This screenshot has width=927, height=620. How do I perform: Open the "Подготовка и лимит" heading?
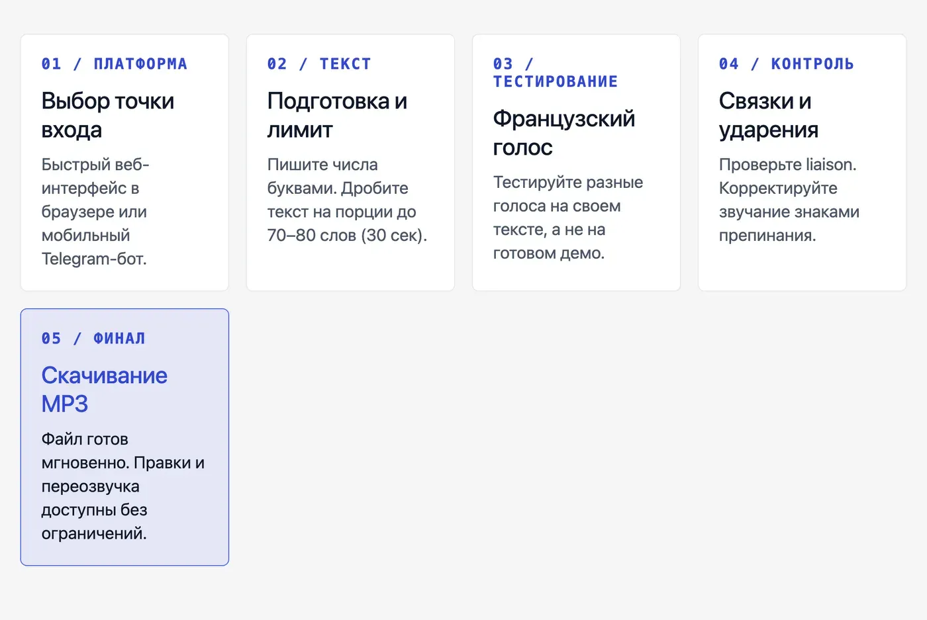point(337,115)
